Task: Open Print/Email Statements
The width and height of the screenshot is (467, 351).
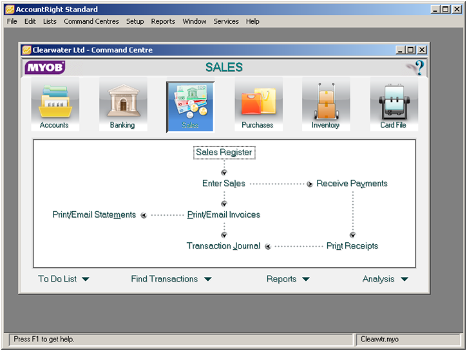Action: click(94, 214)
